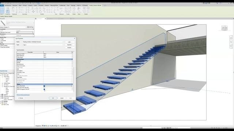
Task: Open the steering wheel on navigation bar
Action: (231, 38)
